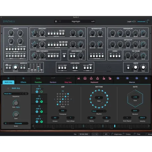Click the Function waveform icon
Viewport: 152px width, 152px height.
click(x=38, y=78)
